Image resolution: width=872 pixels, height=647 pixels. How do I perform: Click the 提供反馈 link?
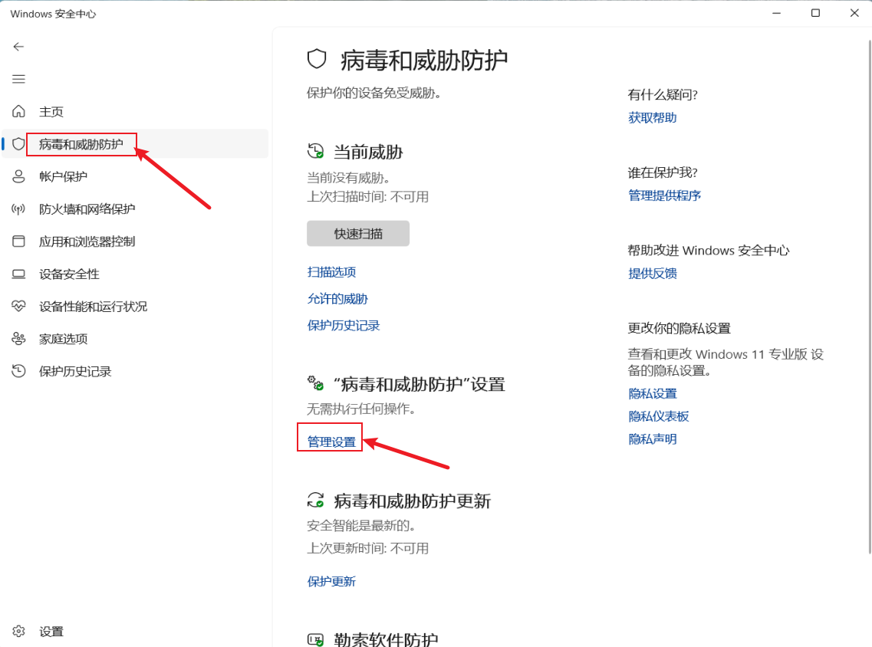(x=653, y=273)
